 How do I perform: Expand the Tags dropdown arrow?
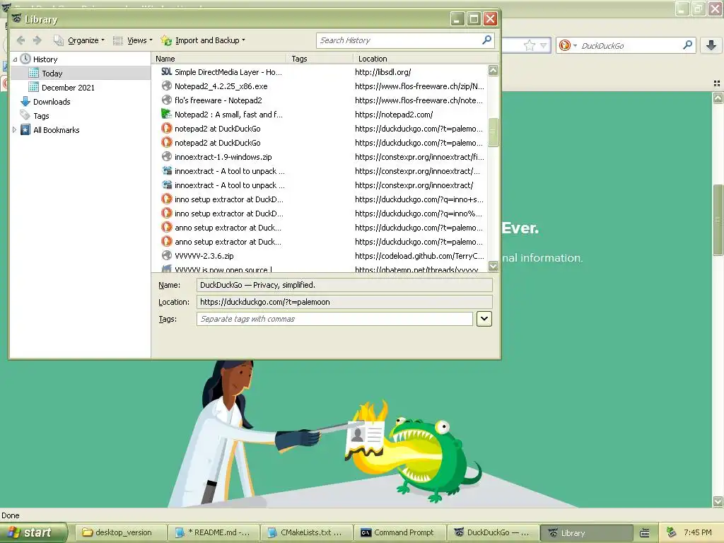484,319
